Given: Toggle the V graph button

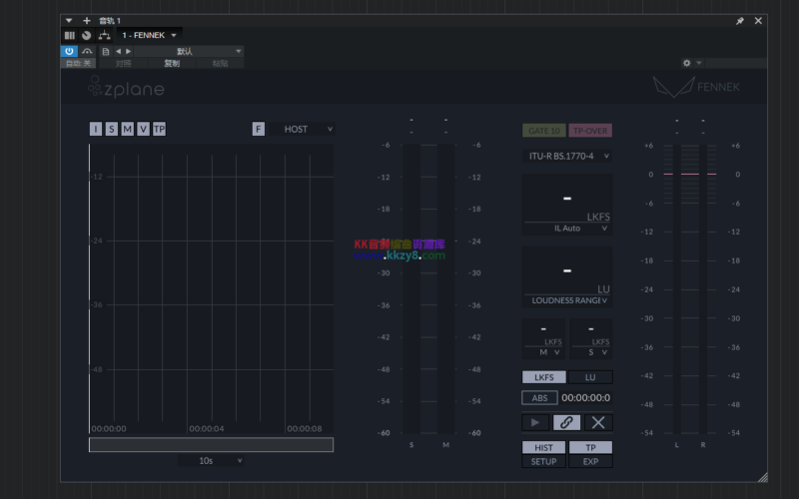Looking at the screenshot, I should coord(143,129).
